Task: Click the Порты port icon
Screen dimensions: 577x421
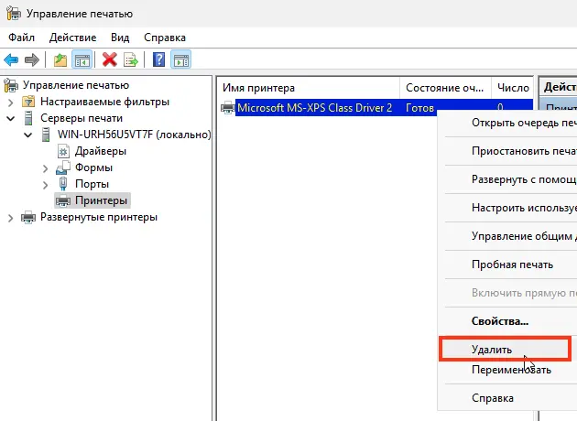Action: click(x=63, y=184)
